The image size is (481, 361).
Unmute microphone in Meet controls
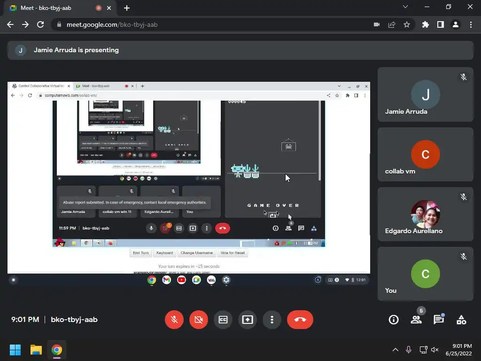(174, 320)
